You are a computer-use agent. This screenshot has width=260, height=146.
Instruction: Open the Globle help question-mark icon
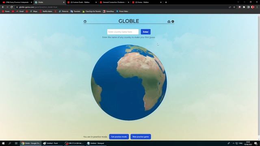85,21
